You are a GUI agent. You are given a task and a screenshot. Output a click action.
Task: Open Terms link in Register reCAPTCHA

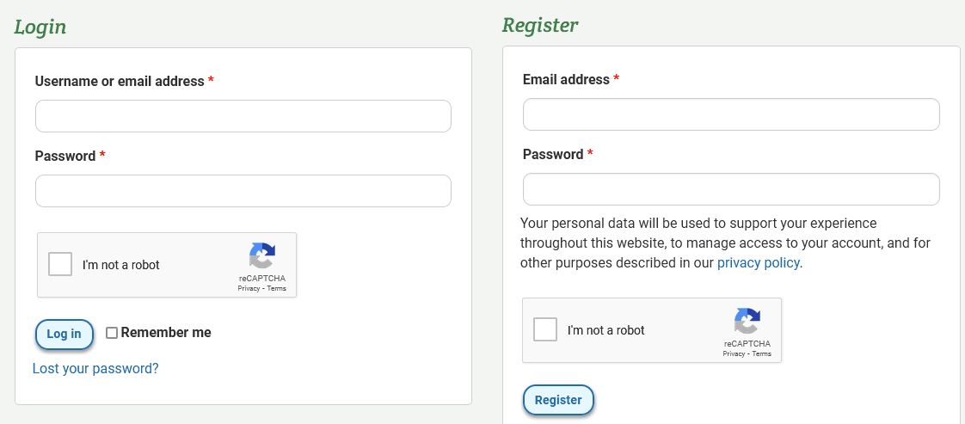click(761, 353)
